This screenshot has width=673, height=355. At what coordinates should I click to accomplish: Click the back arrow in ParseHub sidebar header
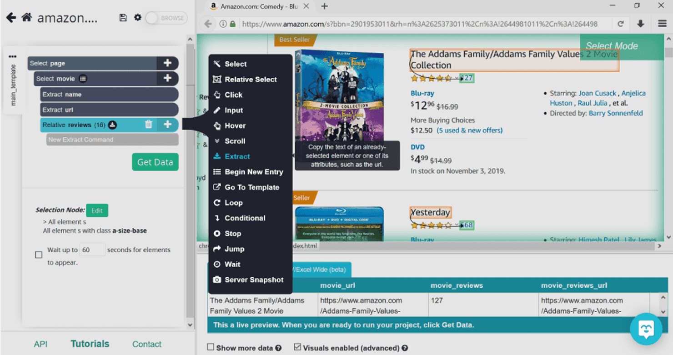11,18
